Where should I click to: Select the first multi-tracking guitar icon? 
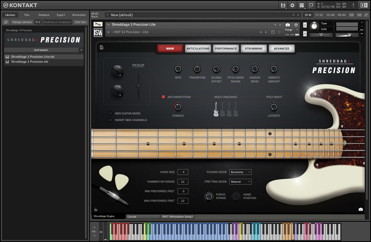coord(216,109)
